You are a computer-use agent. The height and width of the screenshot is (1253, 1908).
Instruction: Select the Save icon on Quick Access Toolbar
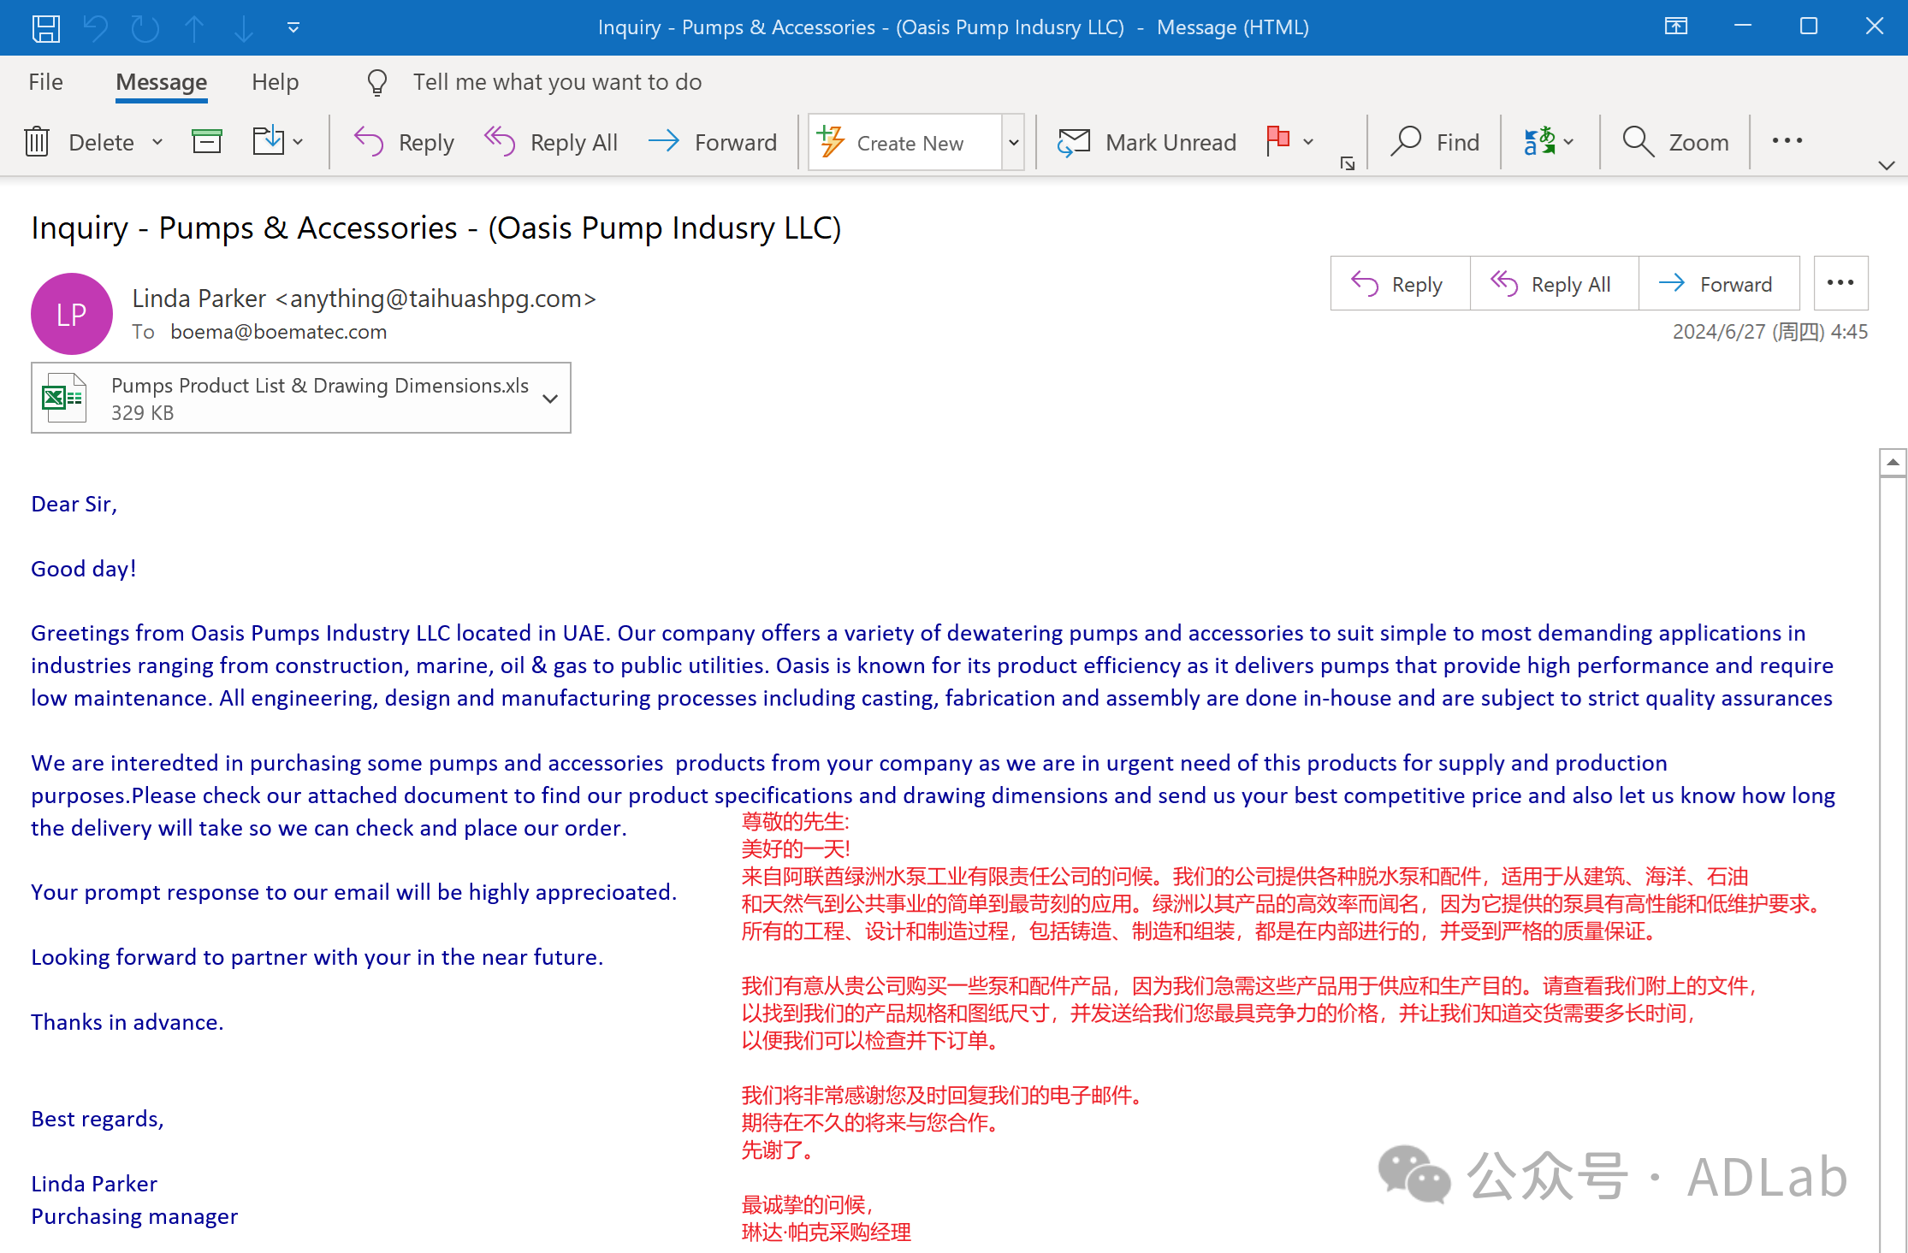click(x=46, y=27)
